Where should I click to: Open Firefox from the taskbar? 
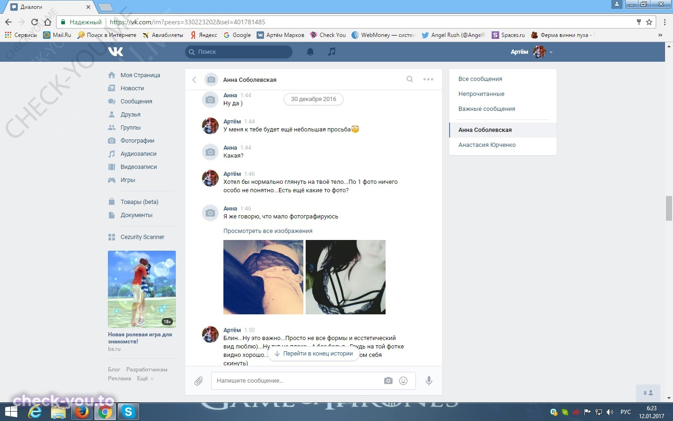click(82, 412)
